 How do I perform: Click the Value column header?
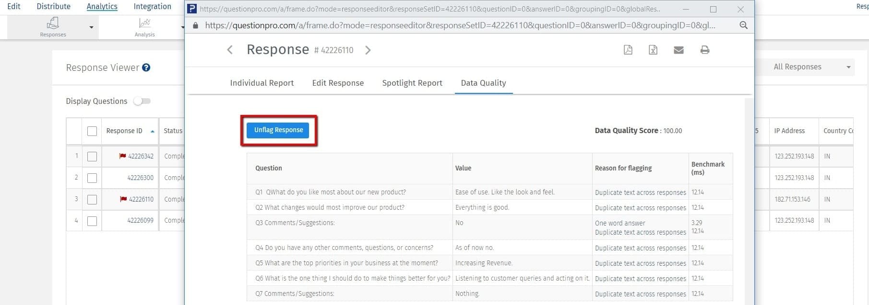[x=463, y=168]
